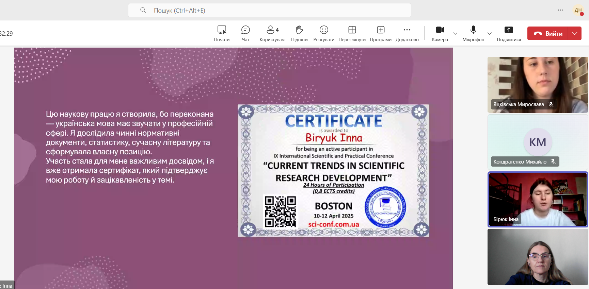
Task: Open the Додатково more options menu
Action: click(x=407, y=33)
